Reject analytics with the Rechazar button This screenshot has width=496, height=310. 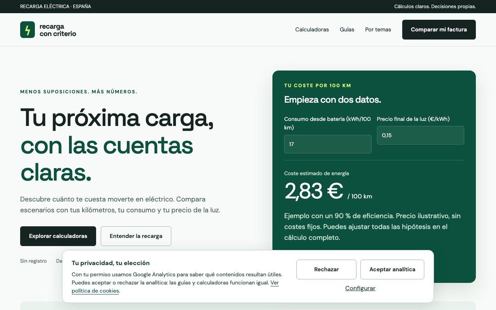click(326, 269)
